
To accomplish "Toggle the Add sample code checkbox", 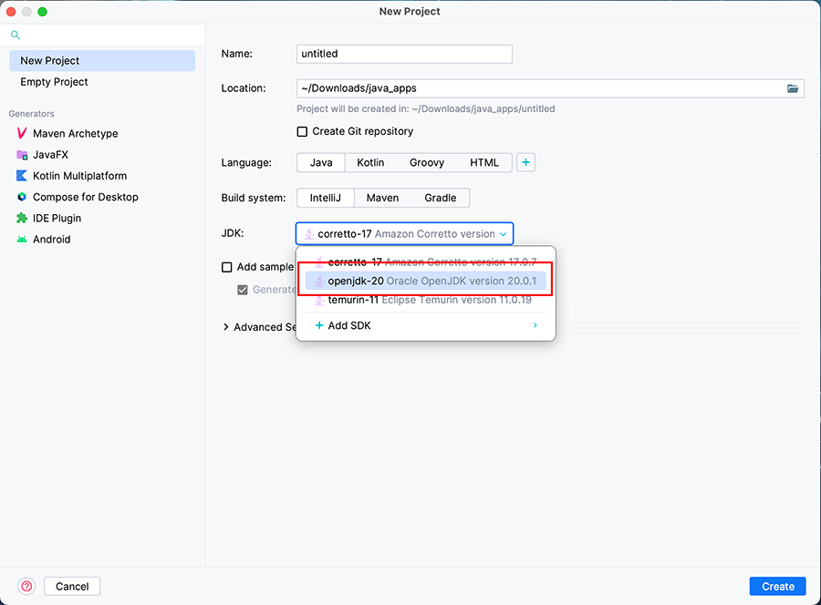I will [227, 267].
